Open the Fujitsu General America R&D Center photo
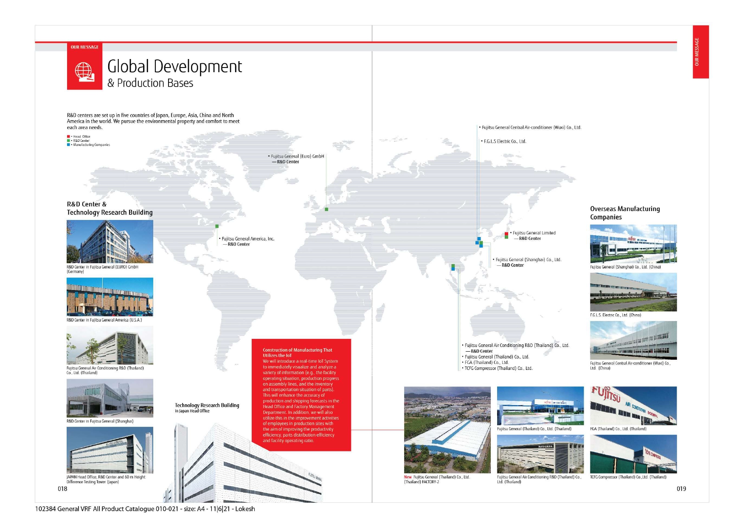This screenshot has height=527, width=745. pyautogui.click(x=110, y=297)
